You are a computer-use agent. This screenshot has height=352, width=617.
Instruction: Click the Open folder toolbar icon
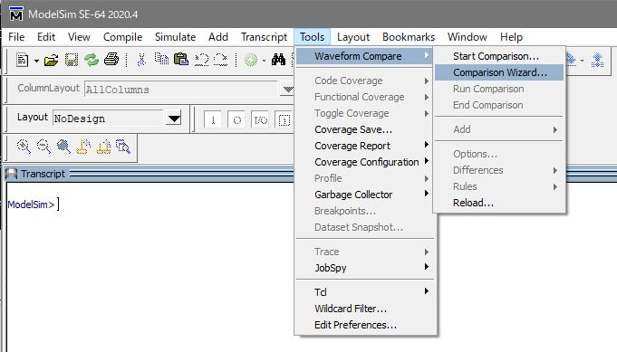tap(51, 60)
